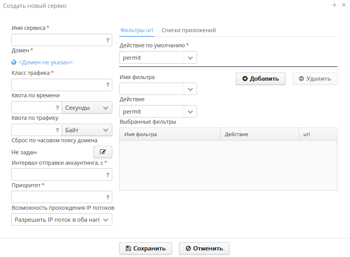Expand the IP flow permission dropdown
This screenshot has height=257, width=350.
pyautogui.click(x=106, y=220)
